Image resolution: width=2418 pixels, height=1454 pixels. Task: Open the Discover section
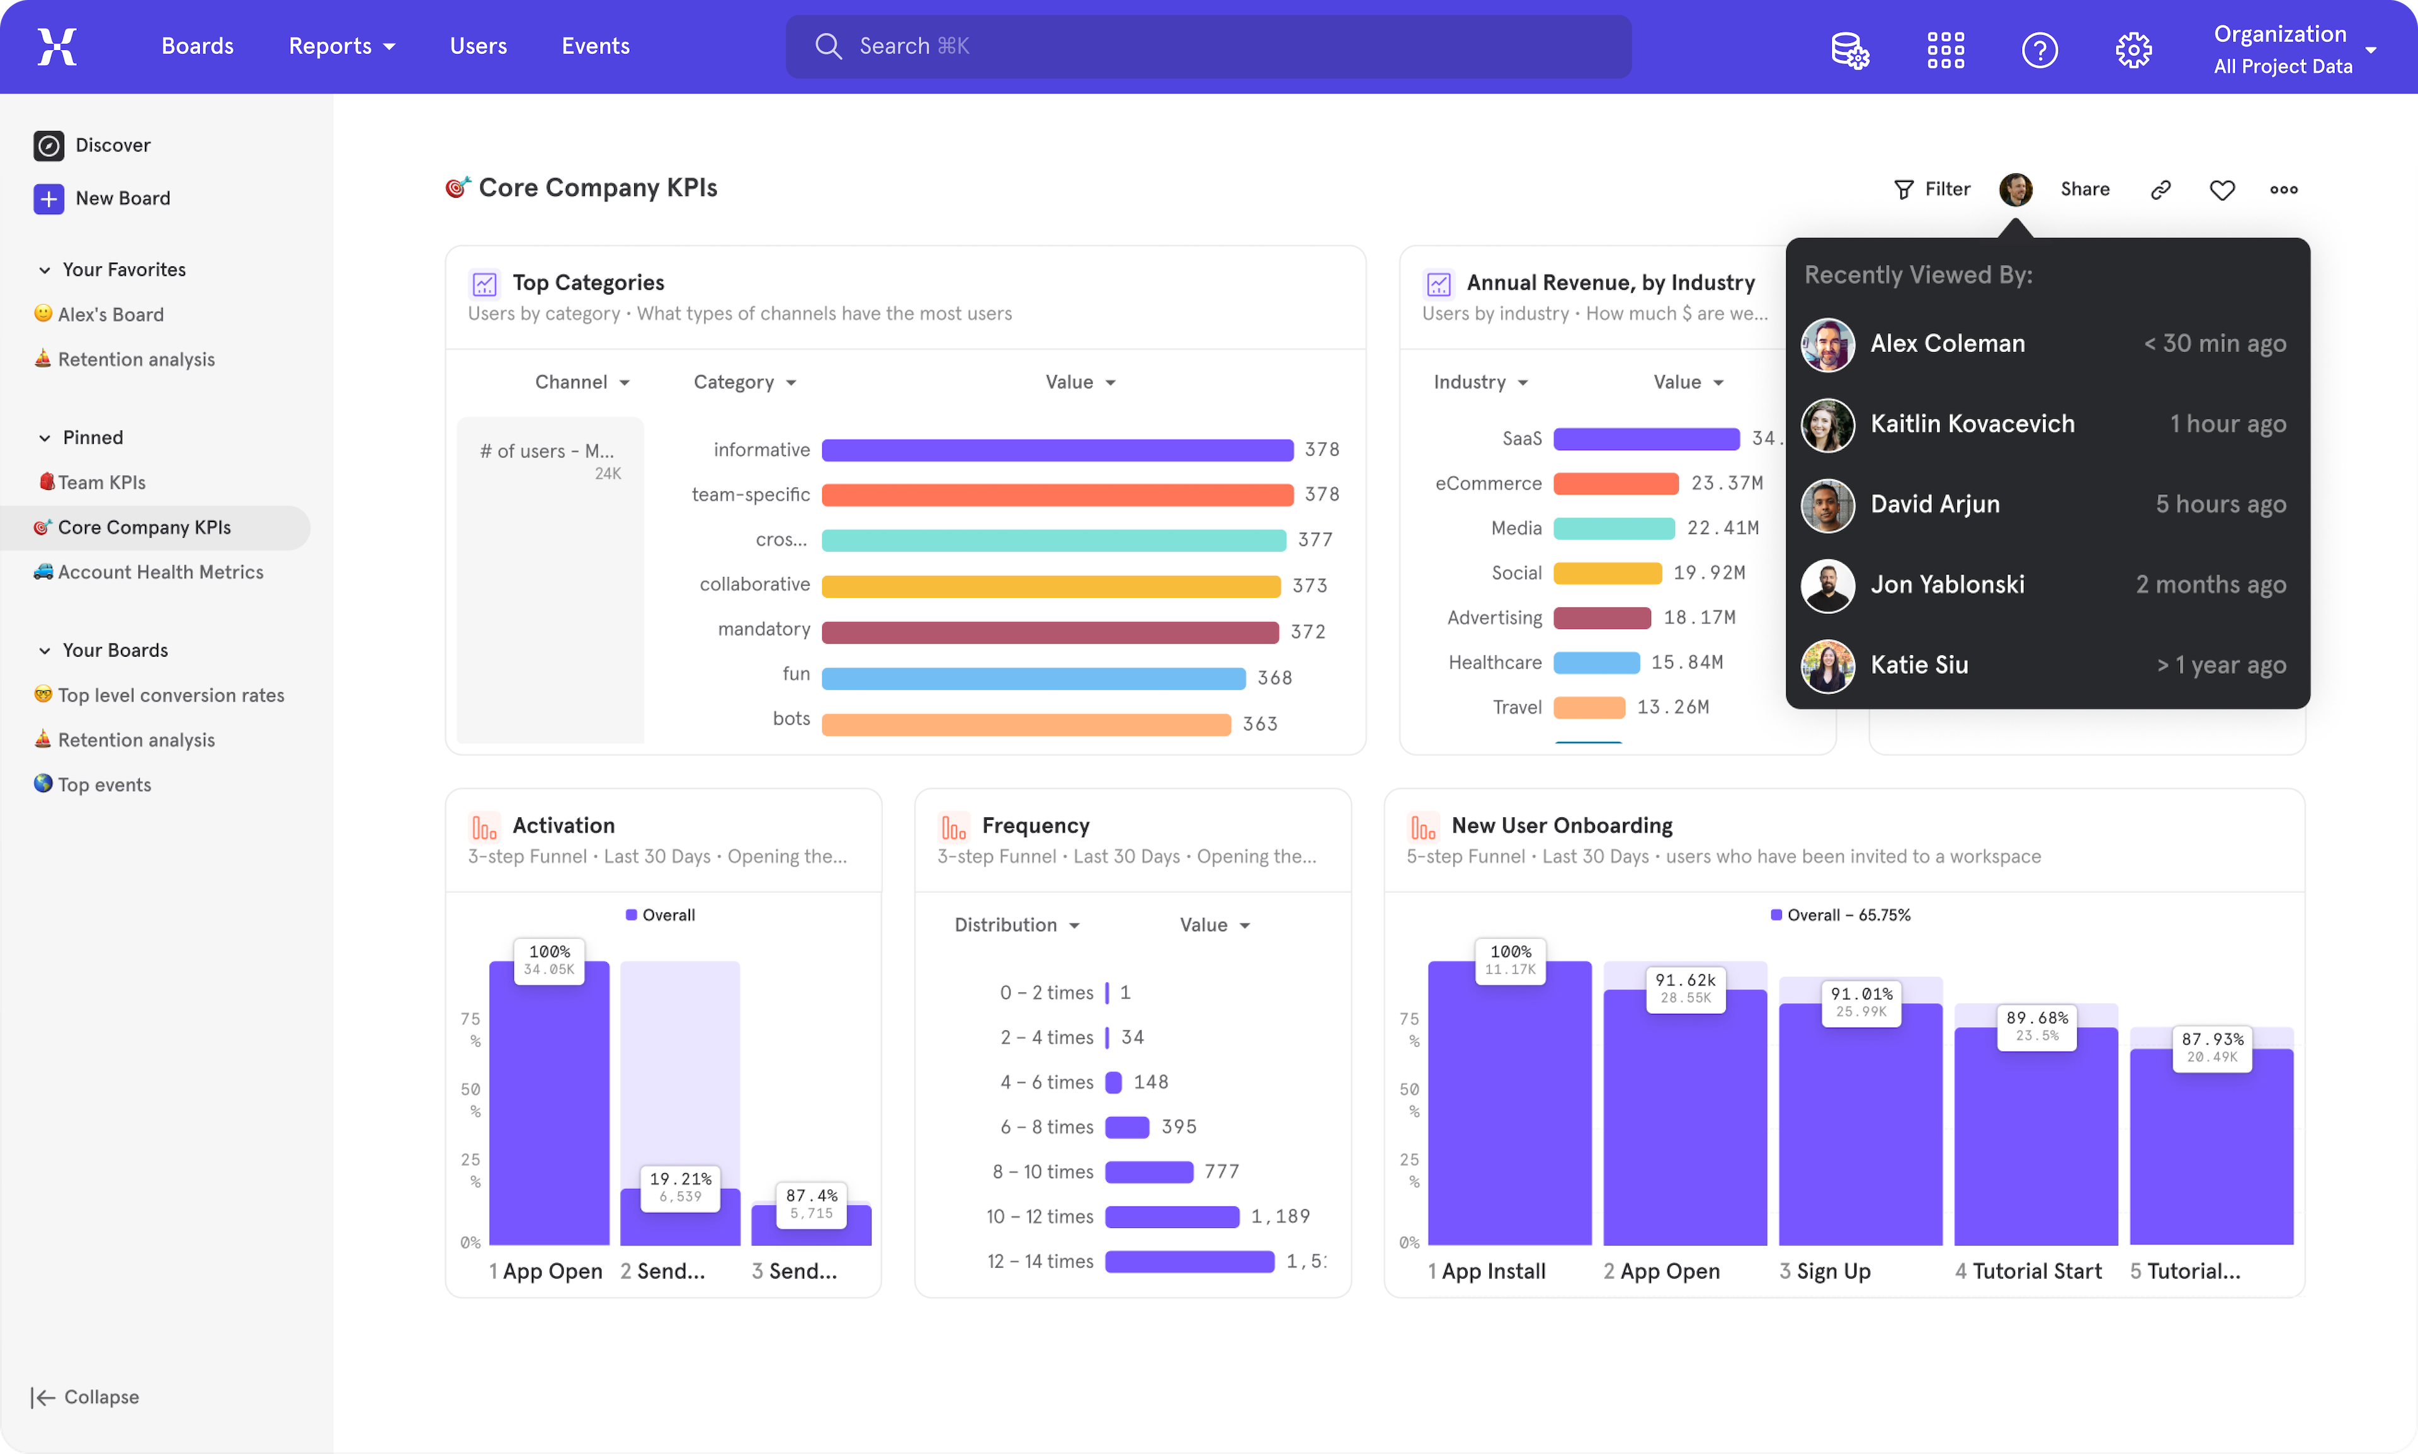coord(111,144)
